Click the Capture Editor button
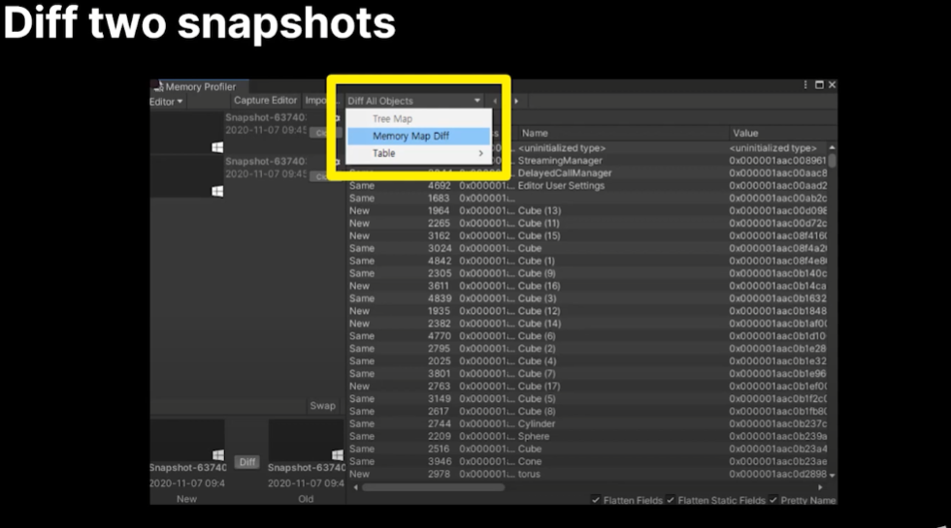 coord(265,101)
